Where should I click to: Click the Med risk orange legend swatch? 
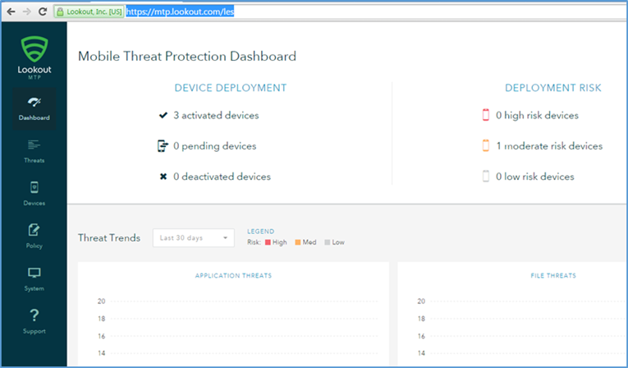pos(298,242)
